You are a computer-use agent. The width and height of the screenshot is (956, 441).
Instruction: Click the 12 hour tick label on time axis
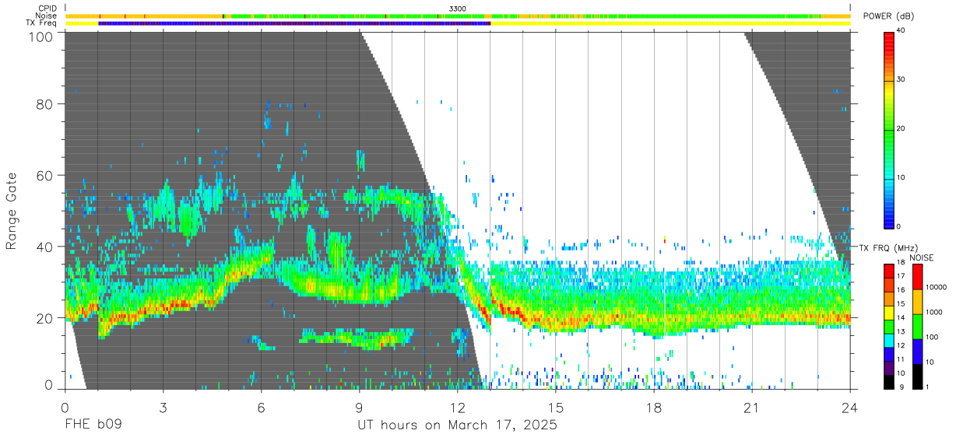[458, 408]
